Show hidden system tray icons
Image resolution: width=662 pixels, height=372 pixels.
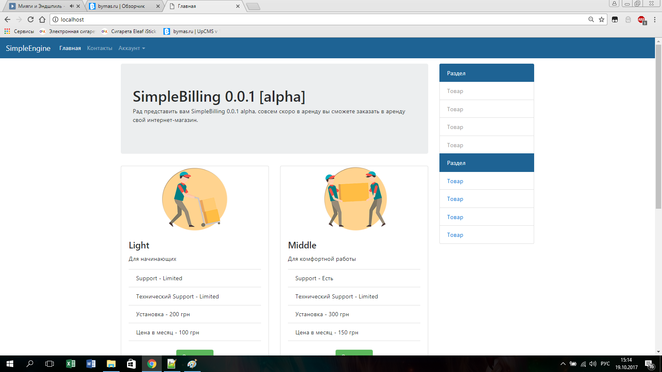pyautogui.click(x=563, y=364)
